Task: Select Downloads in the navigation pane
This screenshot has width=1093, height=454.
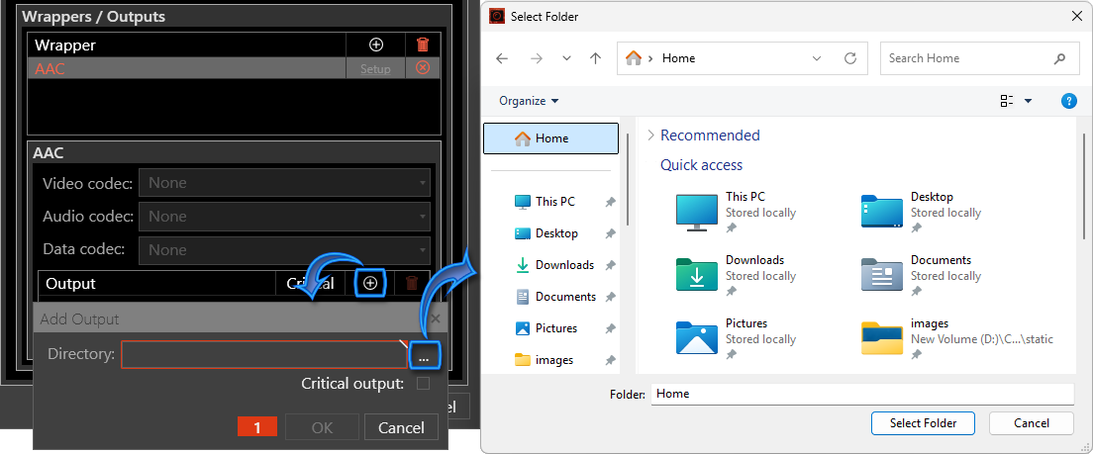Action: tap(564, 265)
